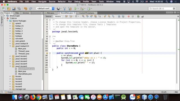Click the Profile Project icon
Screen dimensions: 180x101
pos(89,9)
